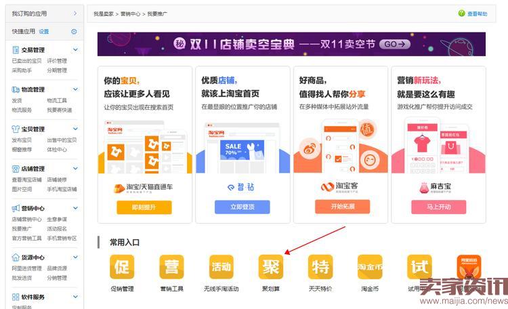
Task: Open 分销管理 in sidebar
Action: [57, 278]
